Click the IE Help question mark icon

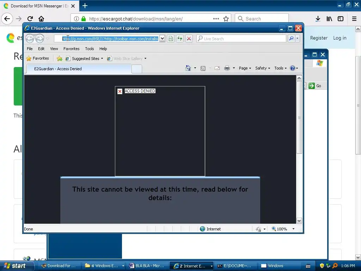292,68
